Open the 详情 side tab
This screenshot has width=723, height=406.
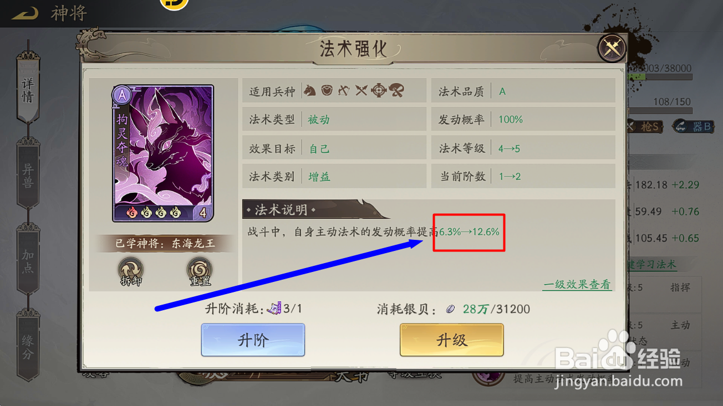point(28,90)
